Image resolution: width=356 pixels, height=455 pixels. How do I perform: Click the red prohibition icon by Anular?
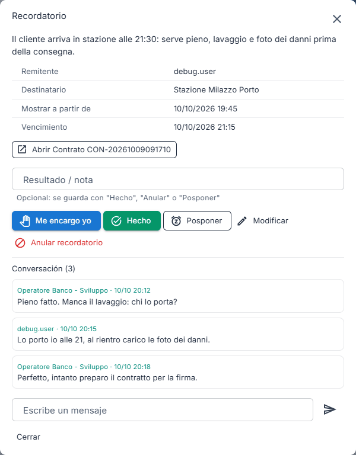[x=20, y=243]
